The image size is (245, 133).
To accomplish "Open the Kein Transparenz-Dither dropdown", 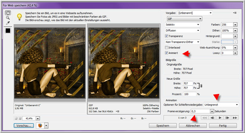I will click(x=183, y=42).
